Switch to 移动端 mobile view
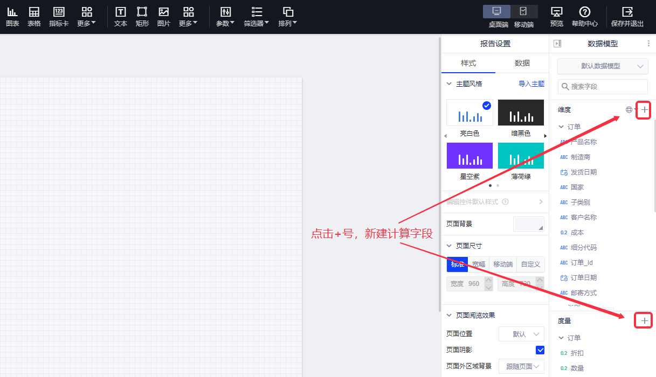The width and height of the screenshot is (656, 377). 523,16
